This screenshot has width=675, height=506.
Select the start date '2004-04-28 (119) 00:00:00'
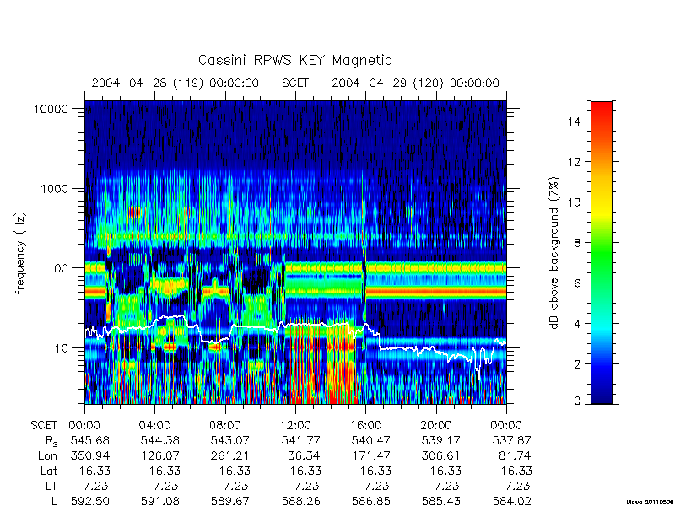tap(175, 83)
